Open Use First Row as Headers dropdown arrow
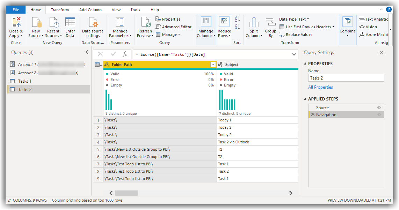 pos(333,27)
